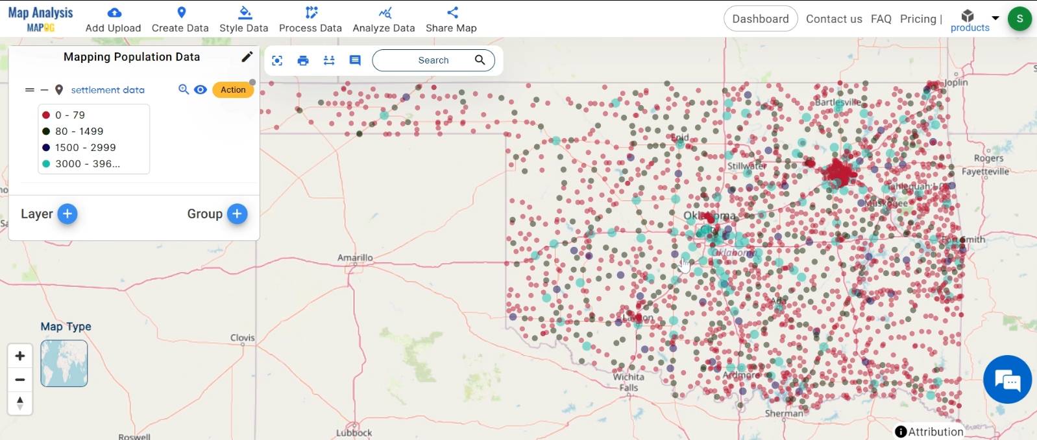Go to the Dashboard
This screenshot has width=1037, height=440.
point(761,19)
